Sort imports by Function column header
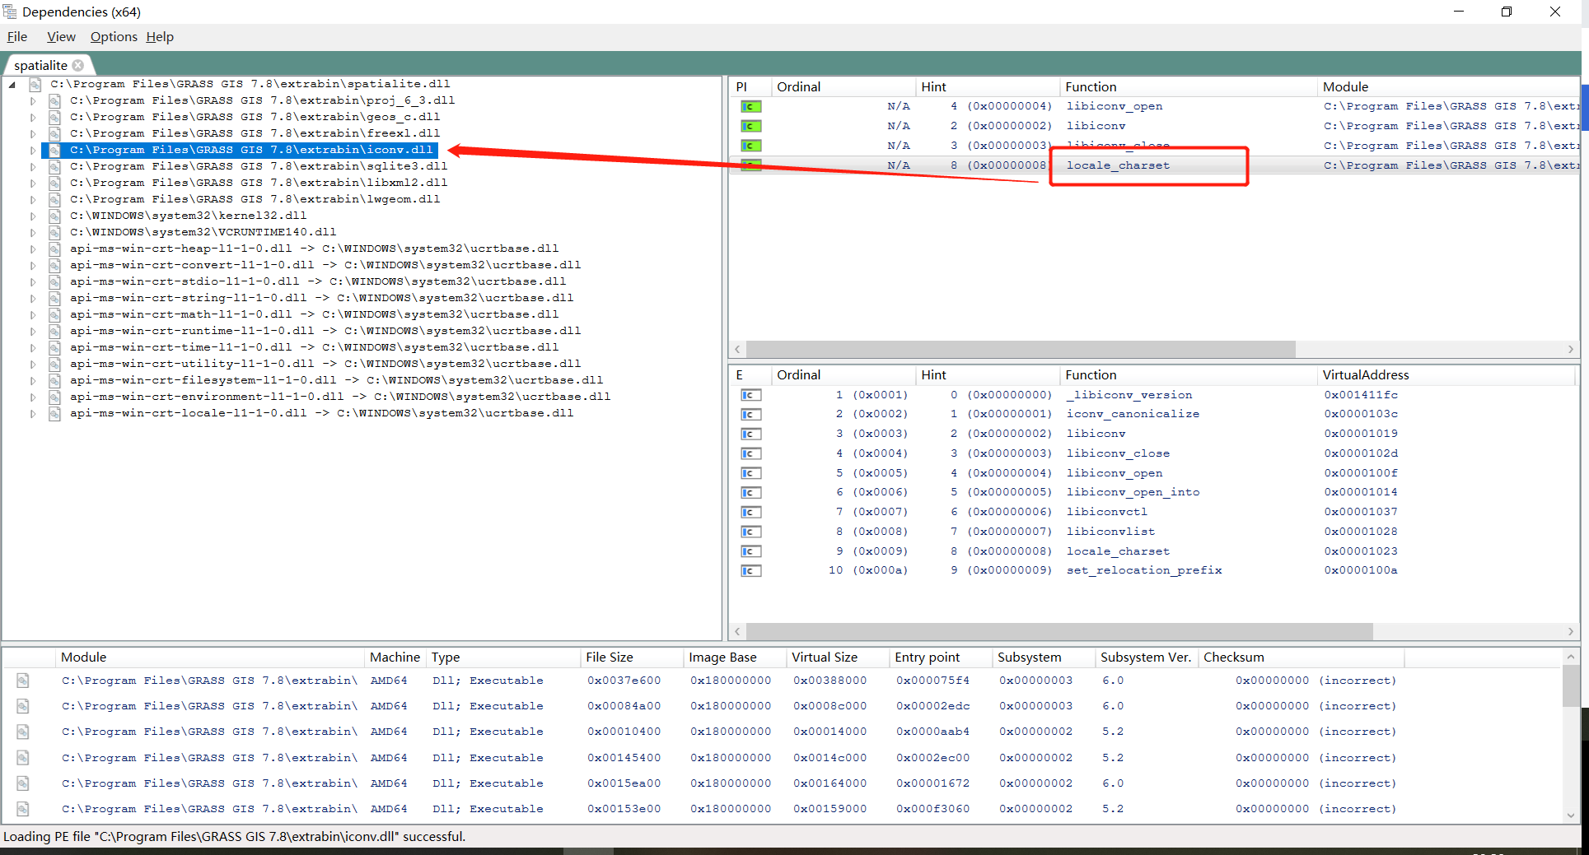This screenshot has width=1589, height=855. (x=1187, y=86)
